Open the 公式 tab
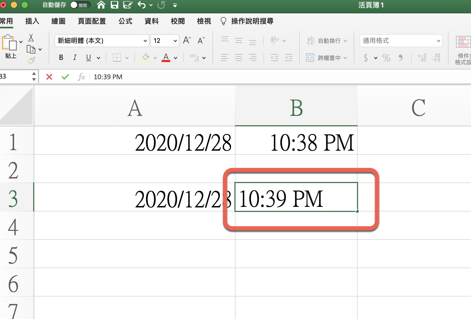471x319 pixels. pos(125,21)
